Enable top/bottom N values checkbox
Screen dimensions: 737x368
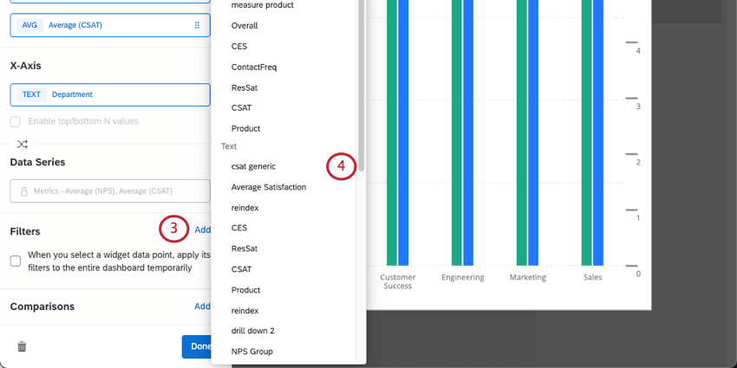[x=16, y=121]
